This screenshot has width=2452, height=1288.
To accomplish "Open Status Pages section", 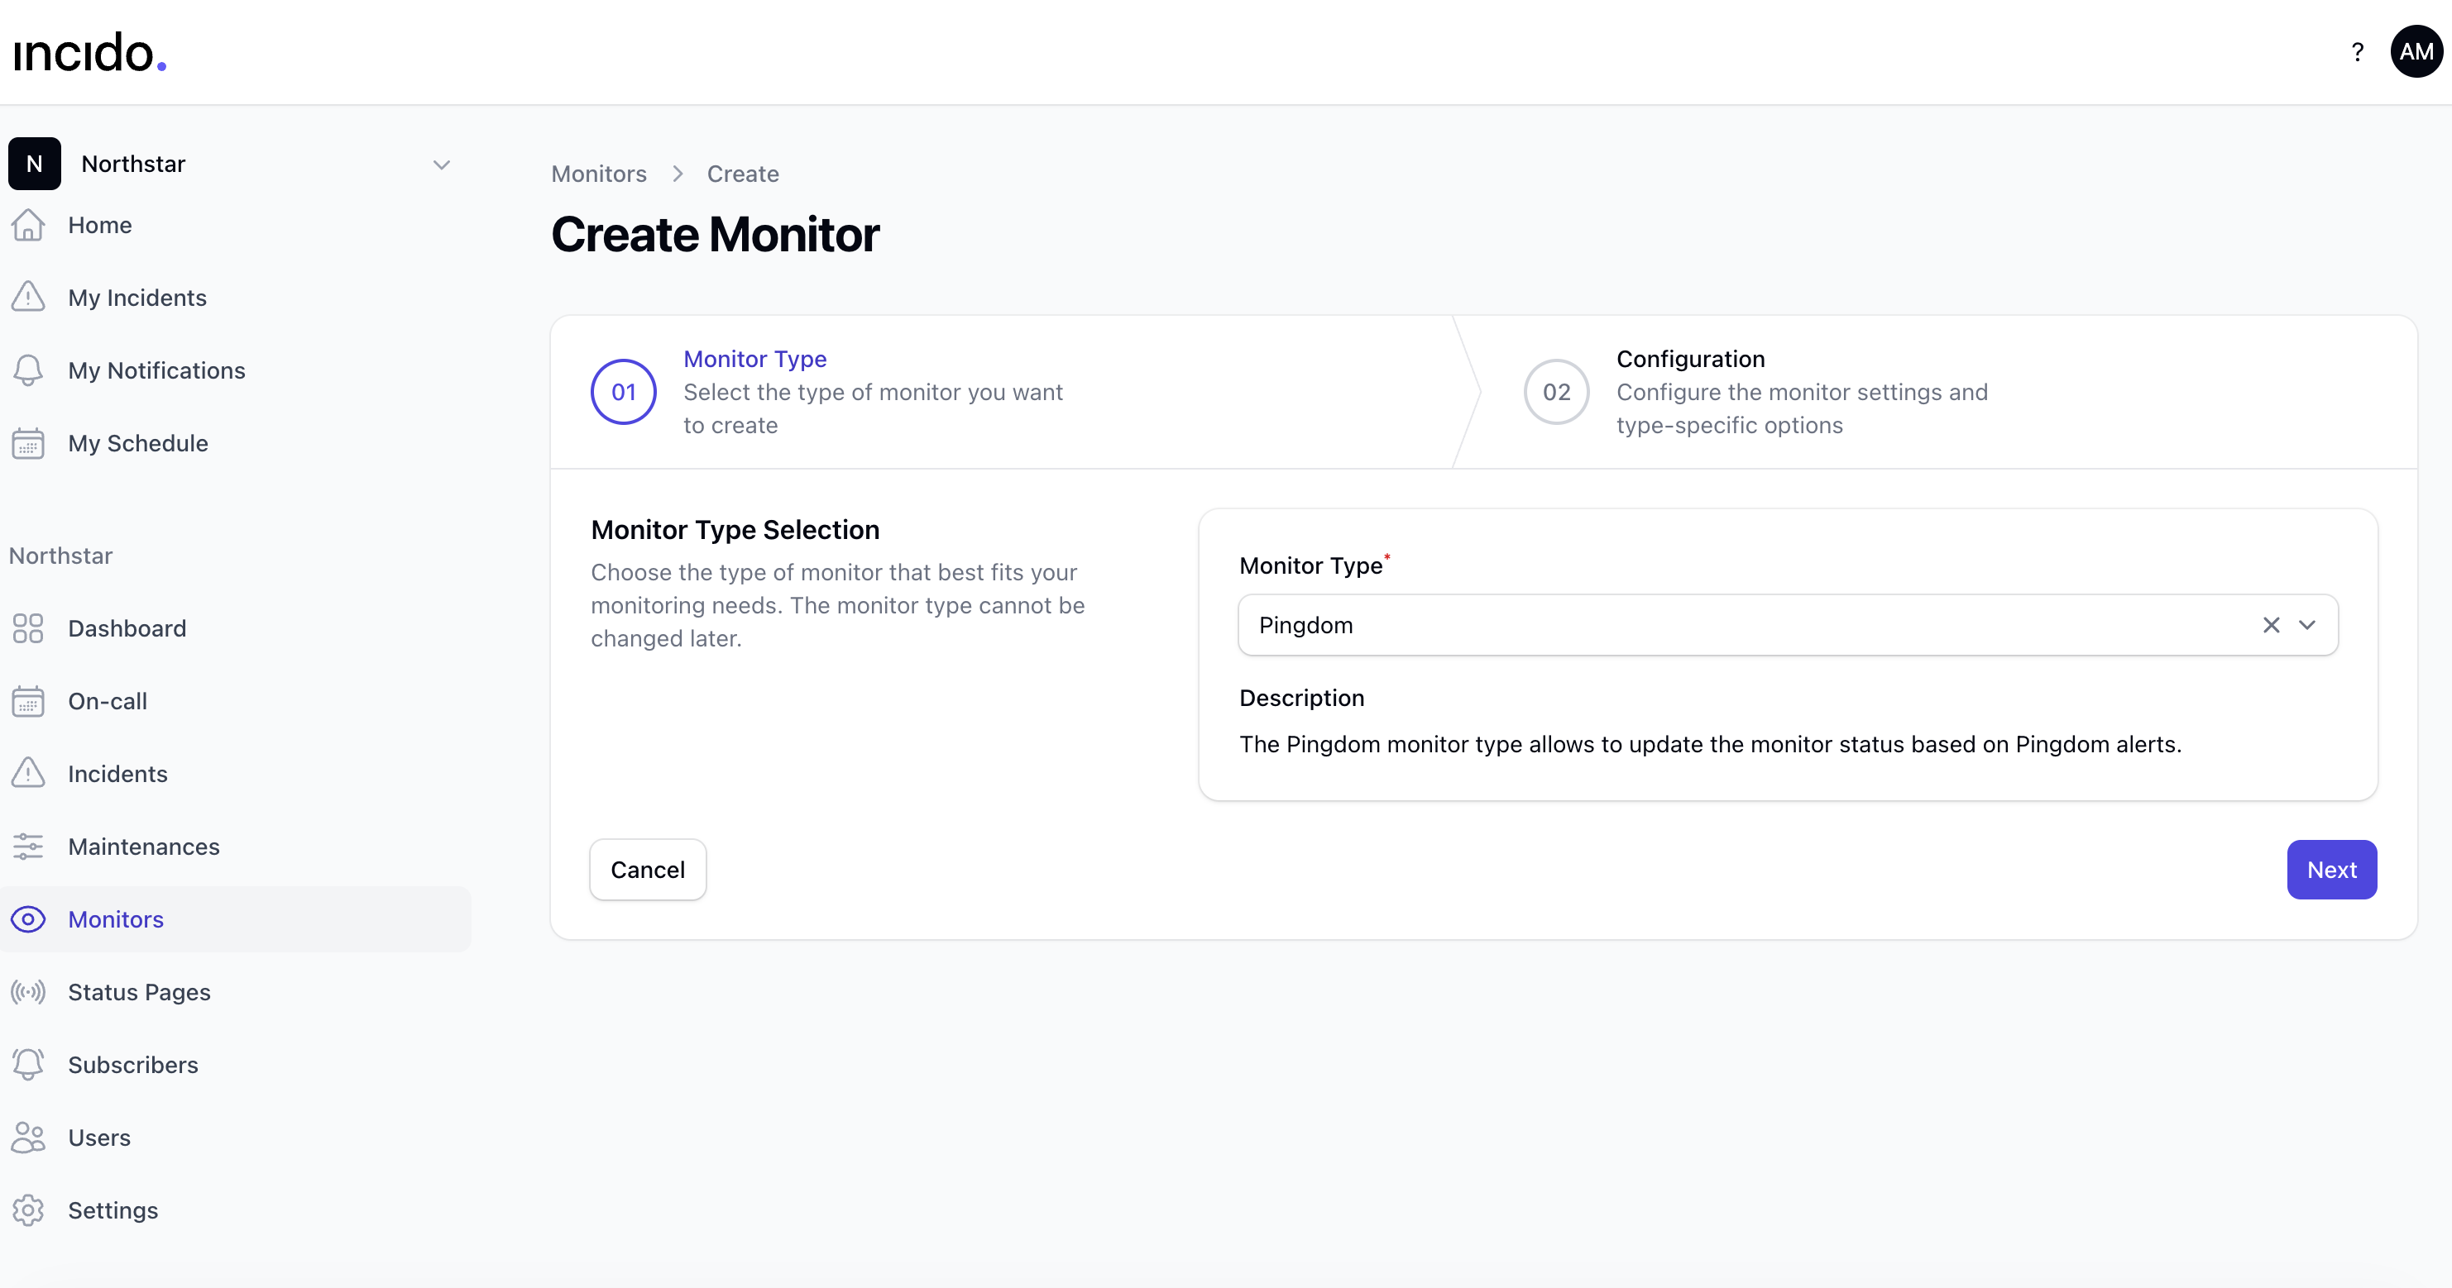I will coord(140,992).
